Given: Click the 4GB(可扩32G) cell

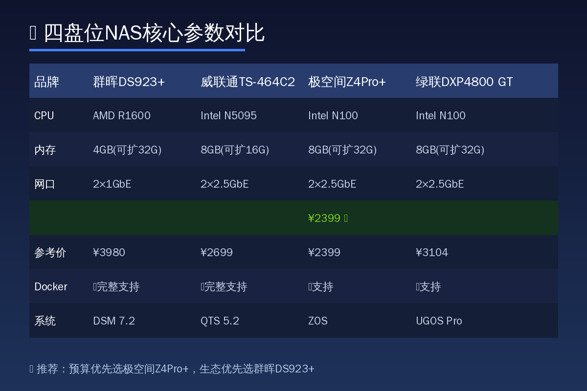Looking at the screenshot, I should [x=127, y=150].
